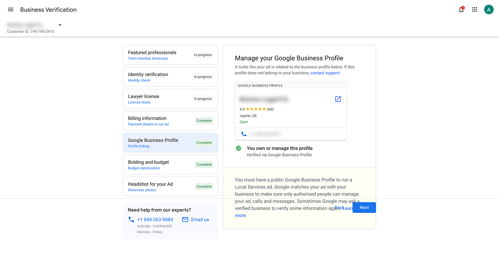Image resolution: width=499 pixels, height=276 pixels.
Task: Click the account avatar 'A'
Action: click(488, 10)
